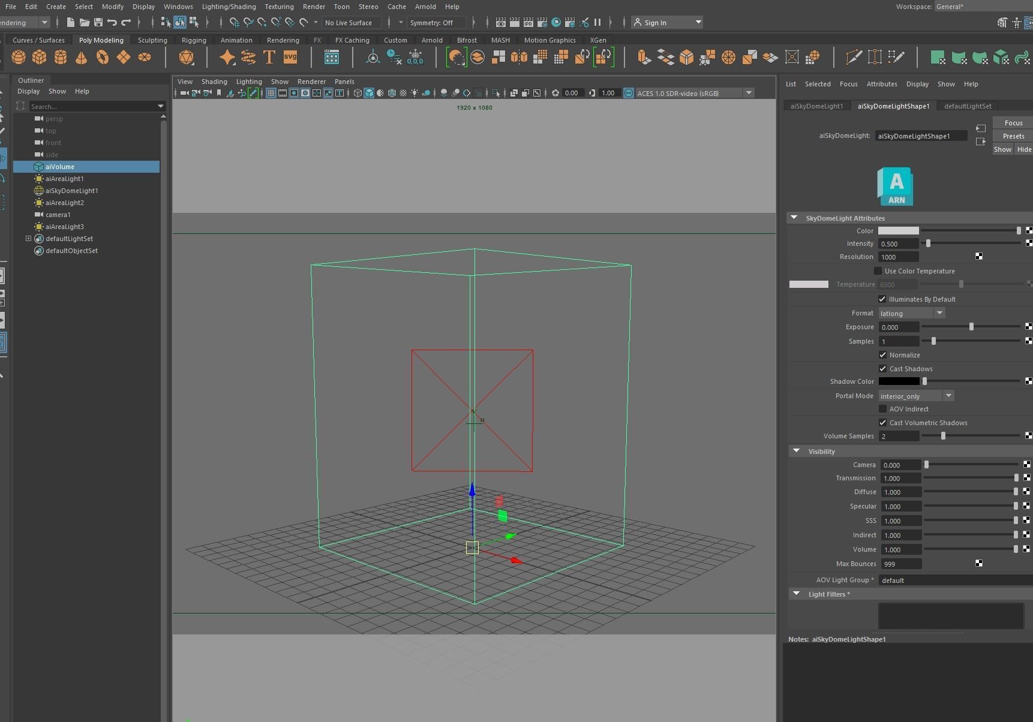Disable the Cast Shadows checkbox
The width and height of the screenshot is (1033, 722).
click(x=883, y=369)
